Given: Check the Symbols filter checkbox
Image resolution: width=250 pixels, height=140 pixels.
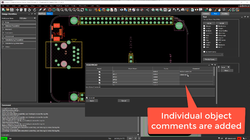Looking at the screenshot, I should point(204,31).
